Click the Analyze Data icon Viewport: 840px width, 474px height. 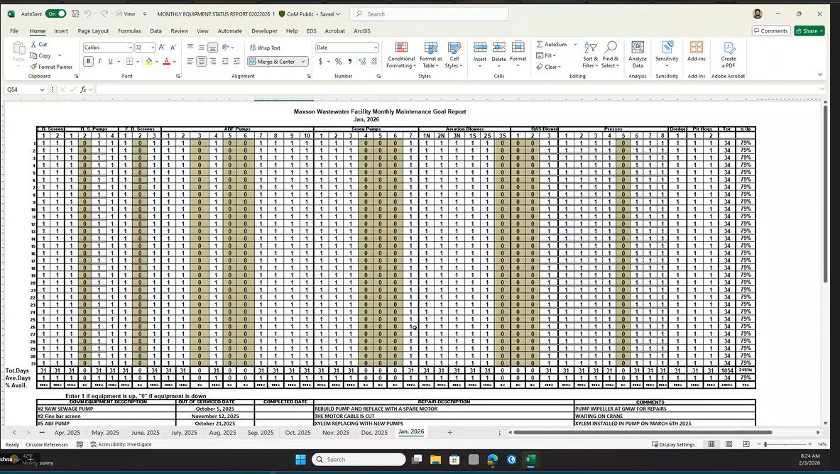(637, 54)
